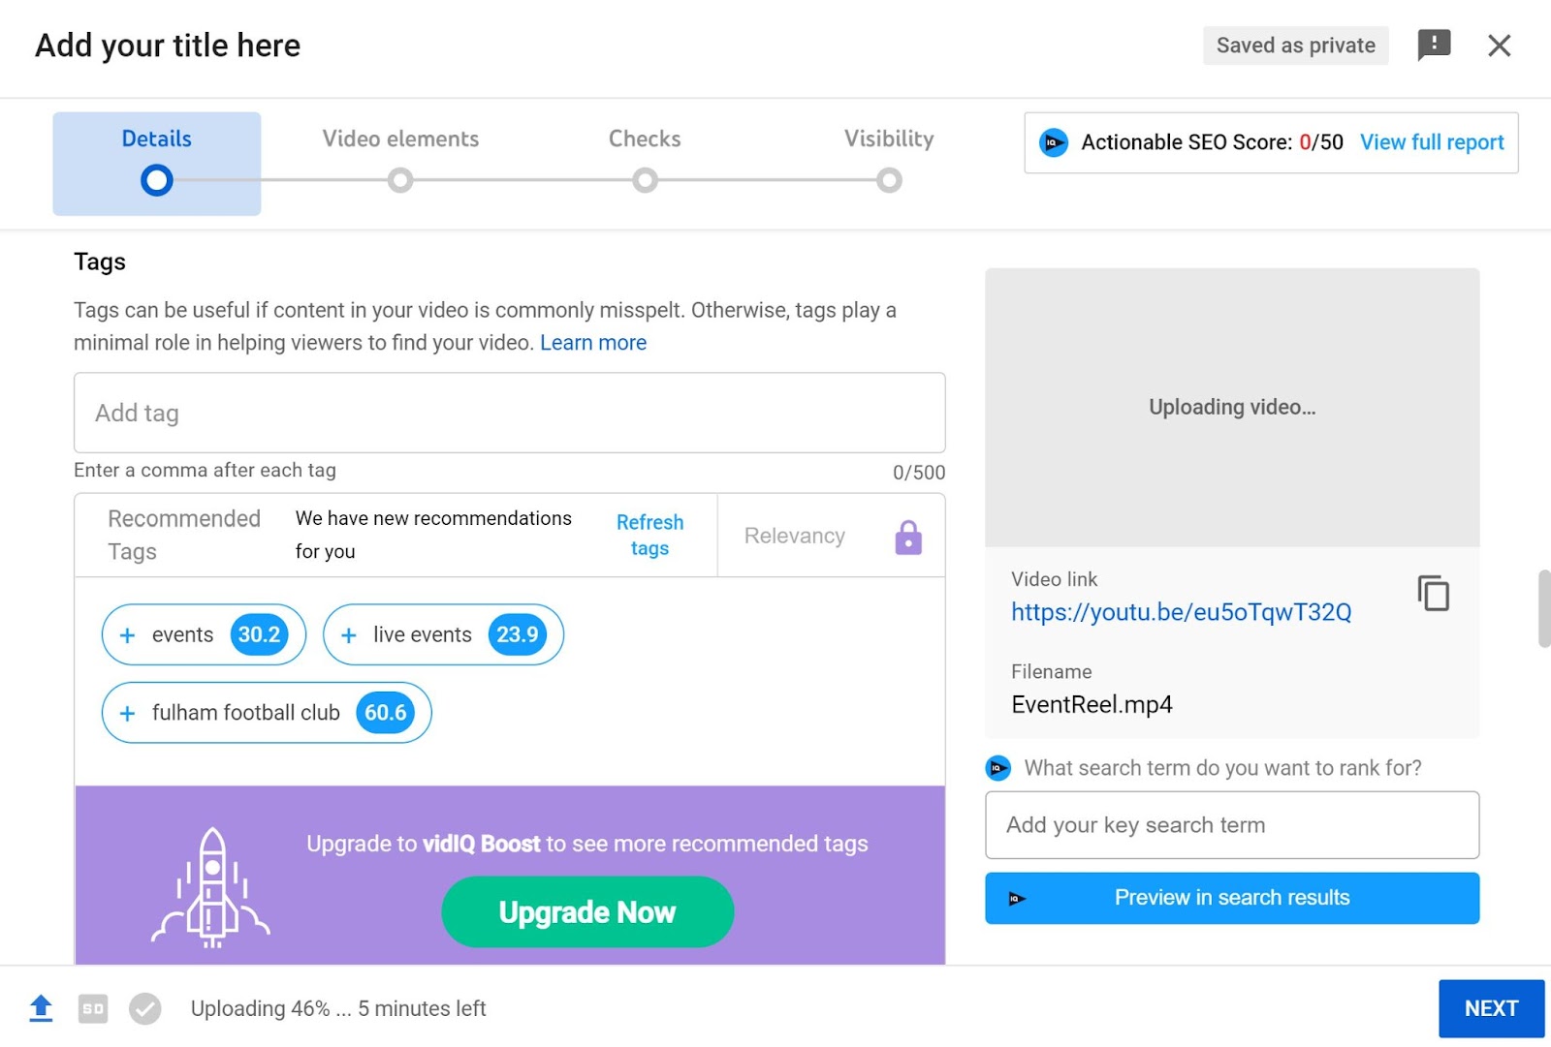This screenshot has height=1047, width=1551.
Task: Open the View full report link
Action: pyautogui.click(x=1431, y=142)
